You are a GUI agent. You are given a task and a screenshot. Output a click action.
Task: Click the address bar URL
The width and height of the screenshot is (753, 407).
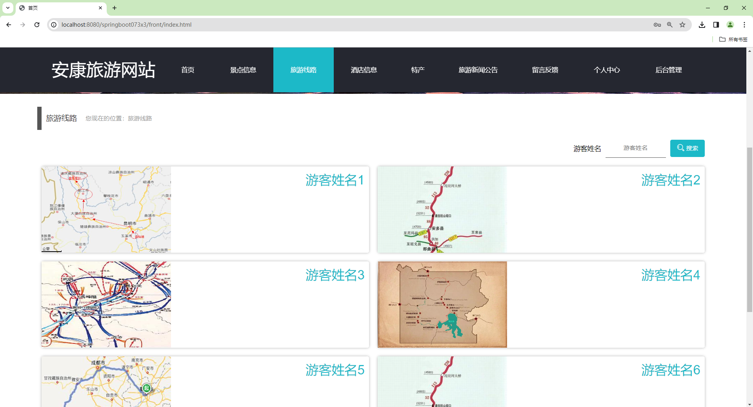[x=126, y=25]
